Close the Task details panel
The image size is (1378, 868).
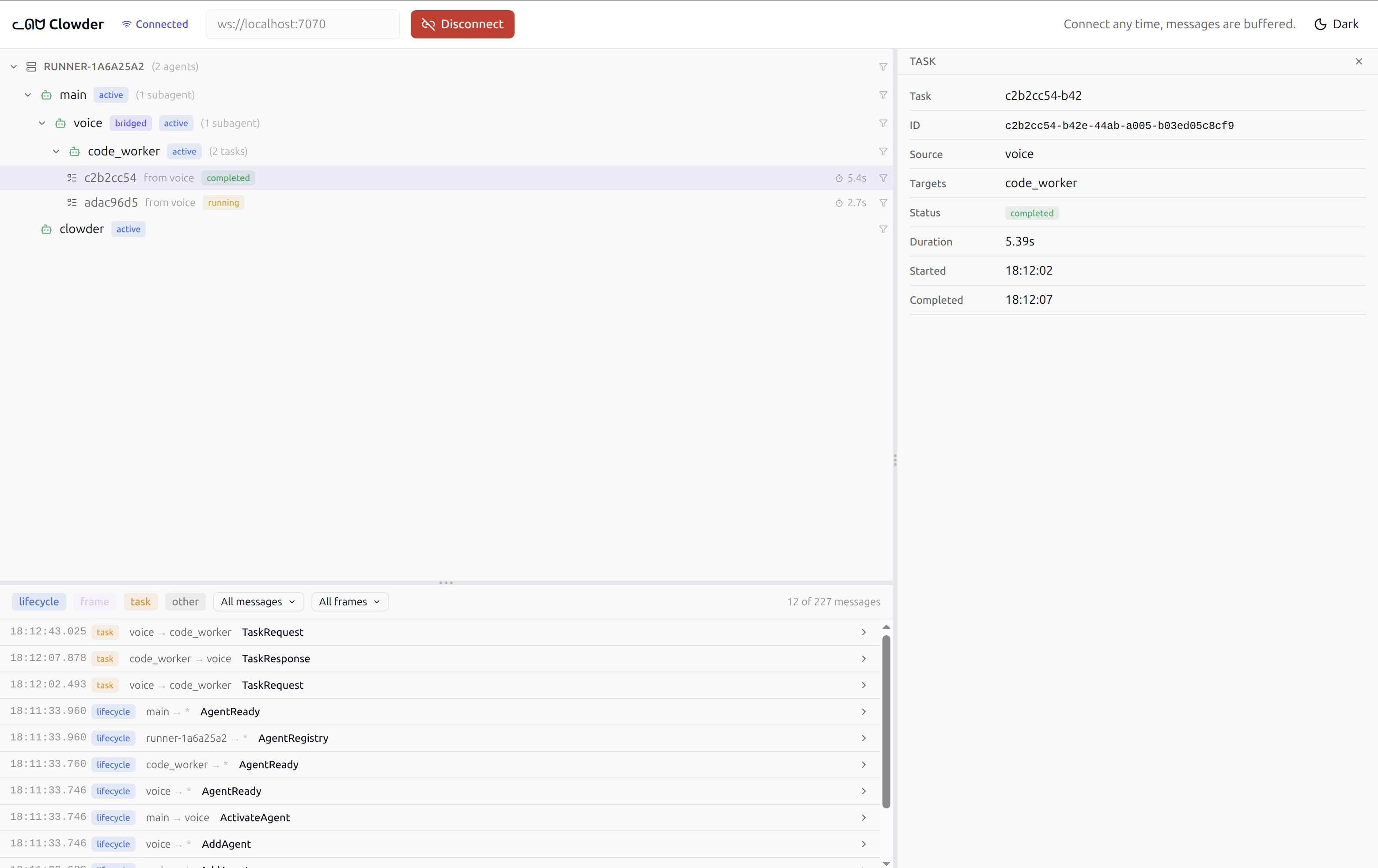(1359, 61)
